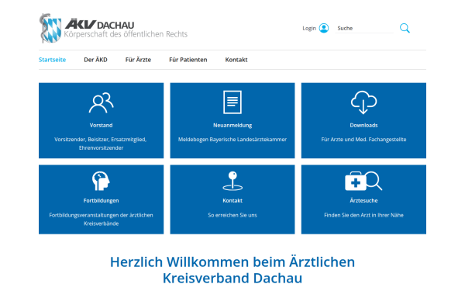Screen dimensions: 465x291
Task: Open the Für Ärzte menu
Action: tap(138, 60)
